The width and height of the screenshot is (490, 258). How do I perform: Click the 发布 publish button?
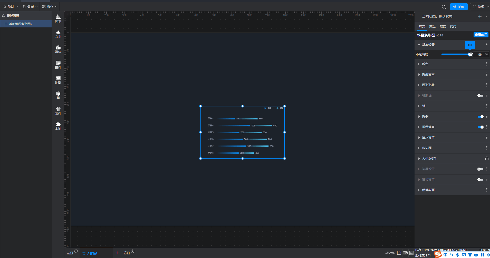[x=459, y=7]
